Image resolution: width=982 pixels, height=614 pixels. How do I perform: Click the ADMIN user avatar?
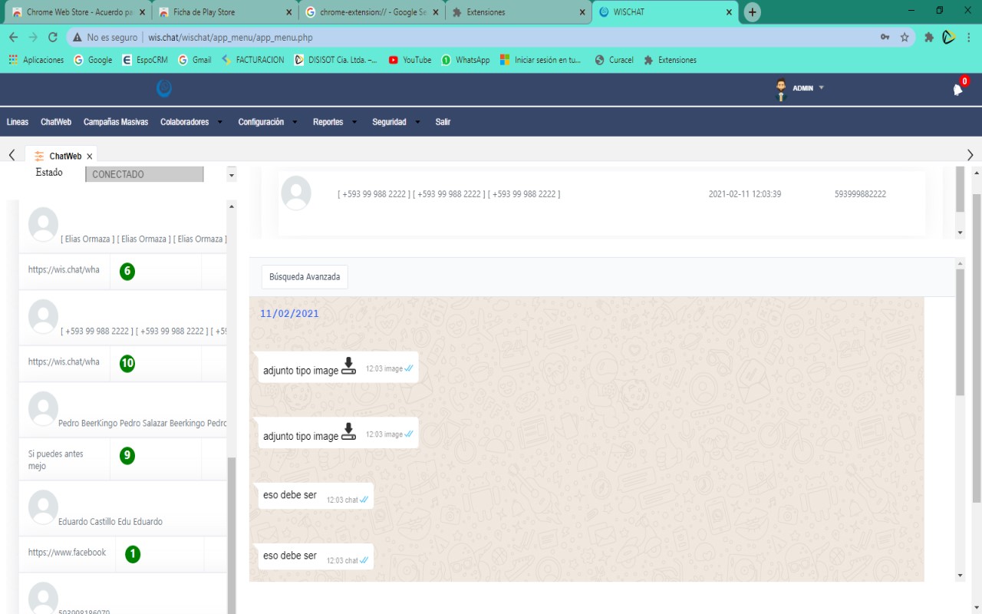[781, 87]
